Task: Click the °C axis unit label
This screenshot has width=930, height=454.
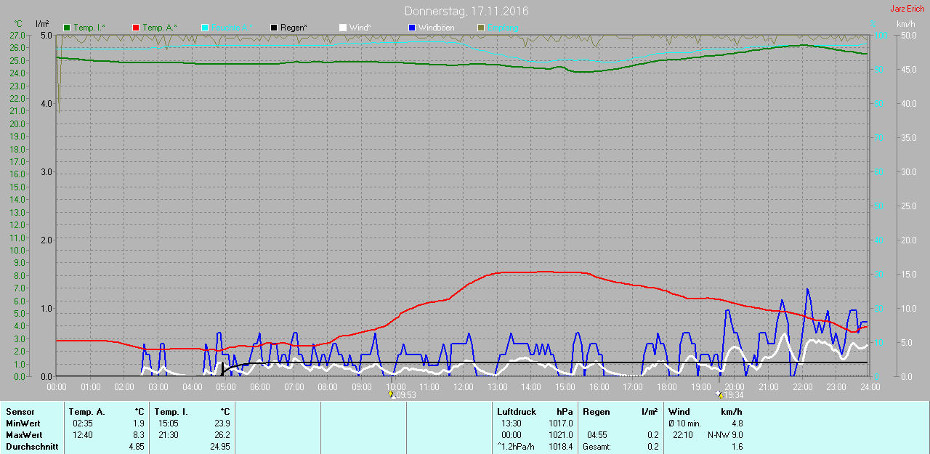Action: tap(18, 24)
